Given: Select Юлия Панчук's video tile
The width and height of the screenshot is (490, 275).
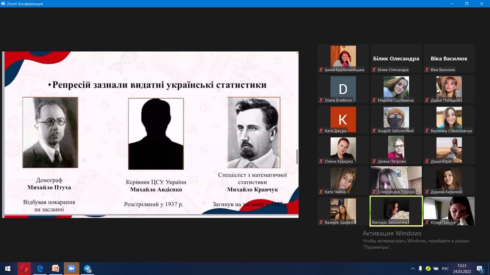Looking at the screenshot, I should click(x=449, y=211).
